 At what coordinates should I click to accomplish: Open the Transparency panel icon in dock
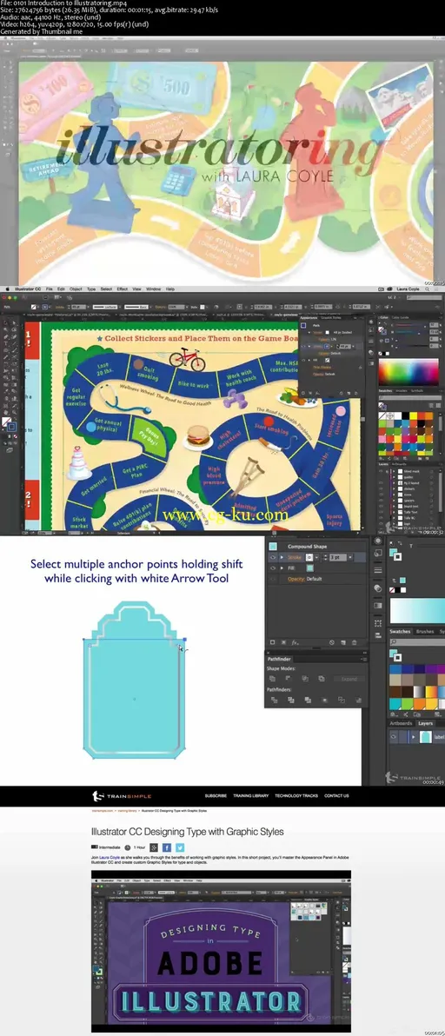point(377,588)
